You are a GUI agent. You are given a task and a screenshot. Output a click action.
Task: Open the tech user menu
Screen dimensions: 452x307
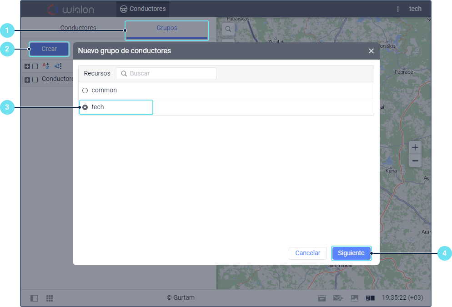[x=415, y=9]
